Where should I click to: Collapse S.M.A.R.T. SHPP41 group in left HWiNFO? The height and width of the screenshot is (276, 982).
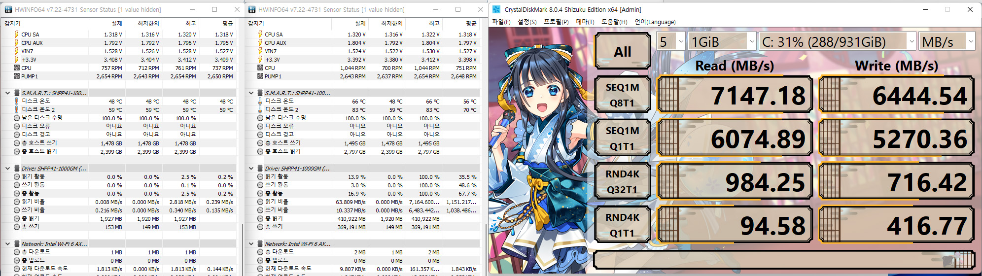pyautogui.click(x=7, y=93)
